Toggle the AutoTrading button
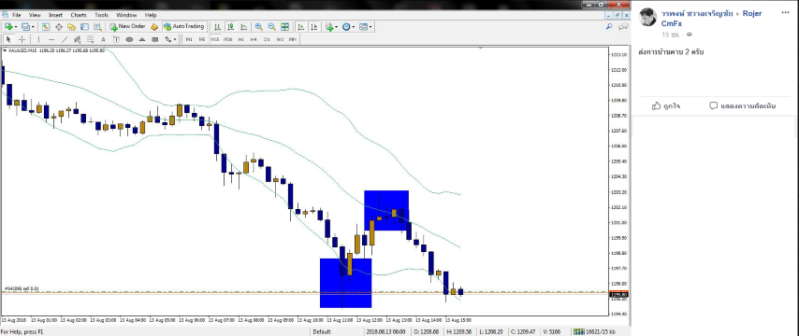The width and height of the screenshot is (799, 336). point(184,26)
